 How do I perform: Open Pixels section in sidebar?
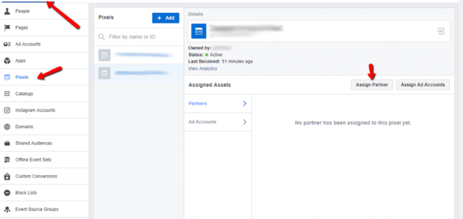coord(22,77)
